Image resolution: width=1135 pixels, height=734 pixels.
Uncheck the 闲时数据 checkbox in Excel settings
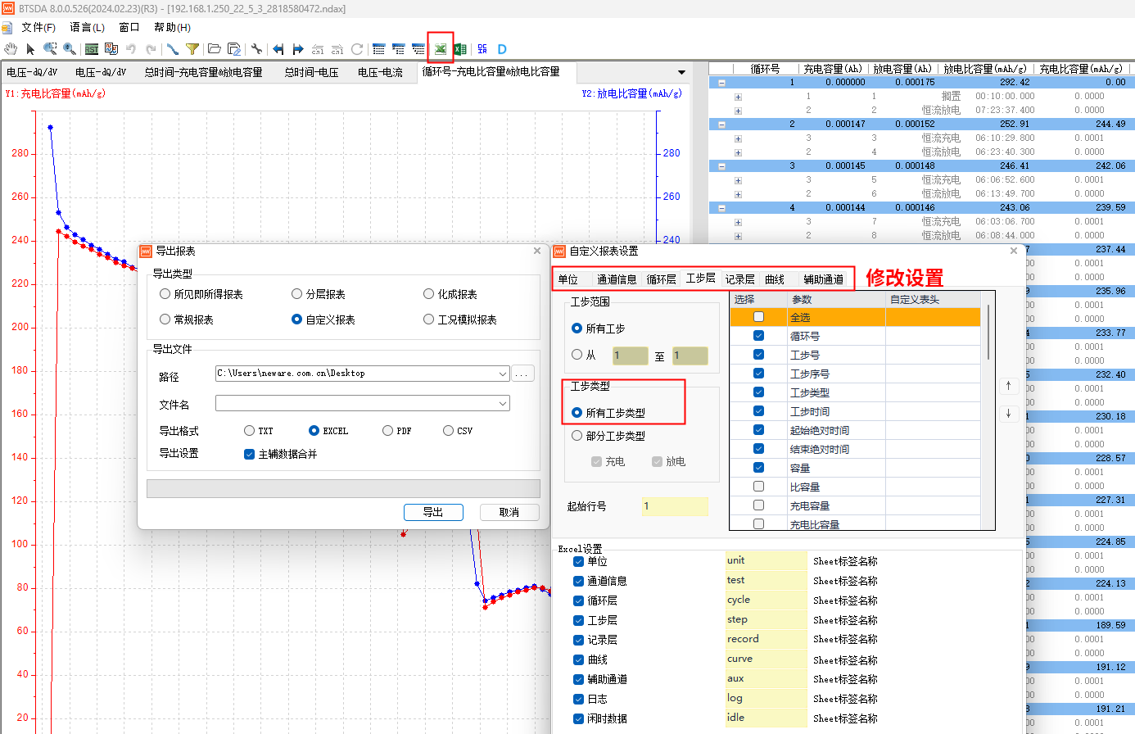[x=578, y=718]
